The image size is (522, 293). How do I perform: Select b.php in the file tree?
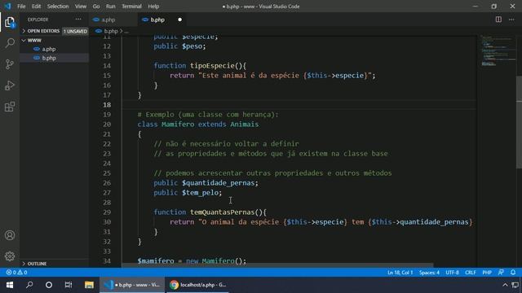49,58
